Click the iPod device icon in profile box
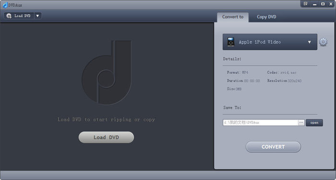 231,42
